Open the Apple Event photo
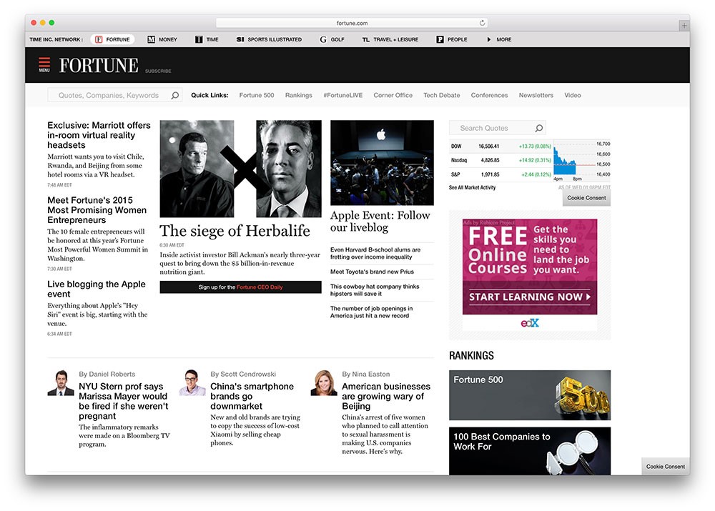This screenshot has width=715, height=511. tap(382, 163)
